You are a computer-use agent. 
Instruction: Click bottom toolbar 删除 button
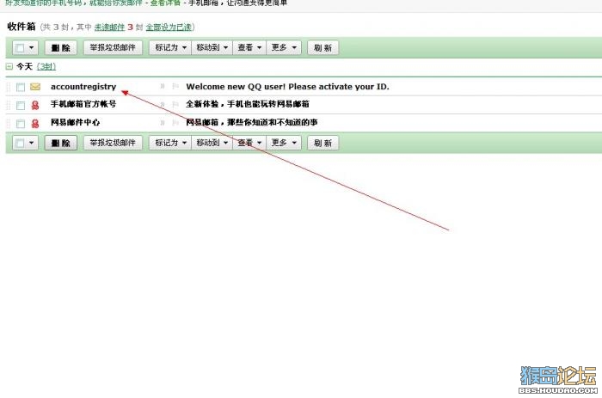pyautogui.click(x=61, y=143)
